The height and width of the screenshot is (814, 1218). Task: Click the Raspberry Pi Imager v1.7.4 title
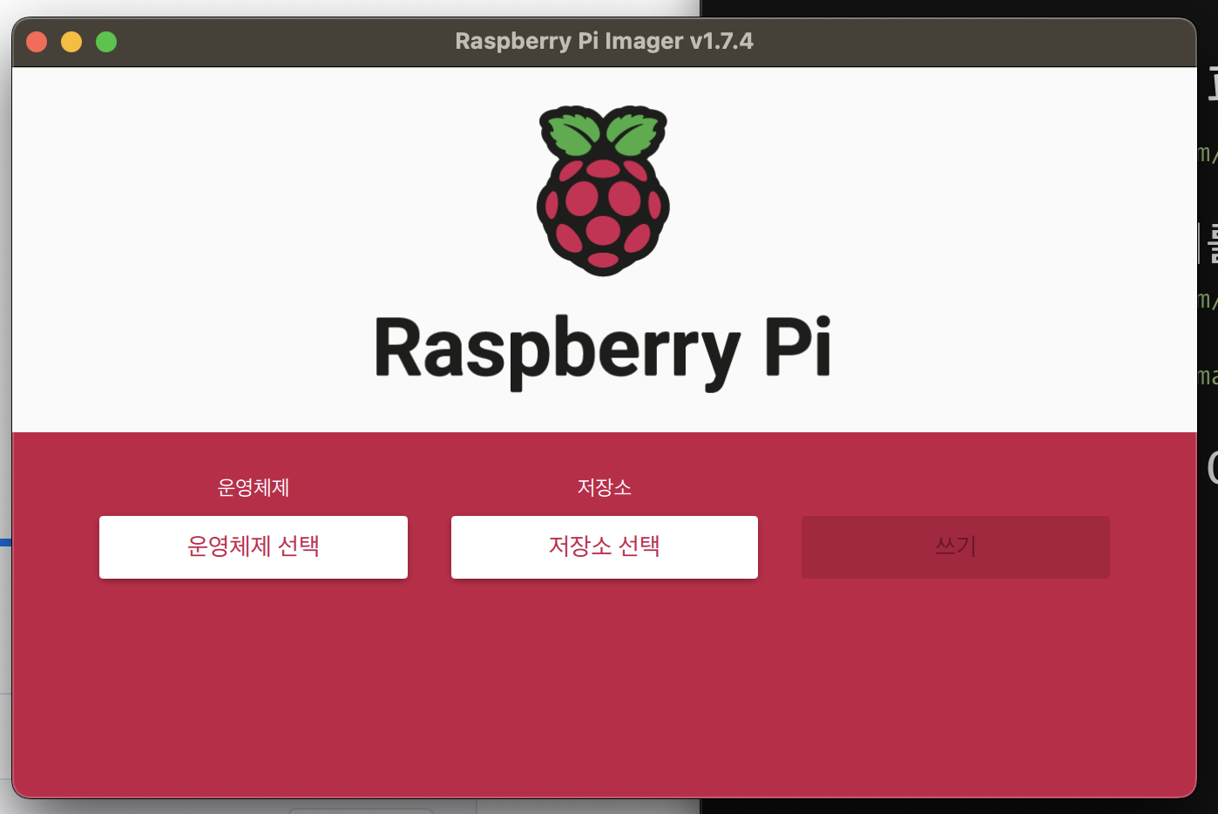click(x=604, y=41)
